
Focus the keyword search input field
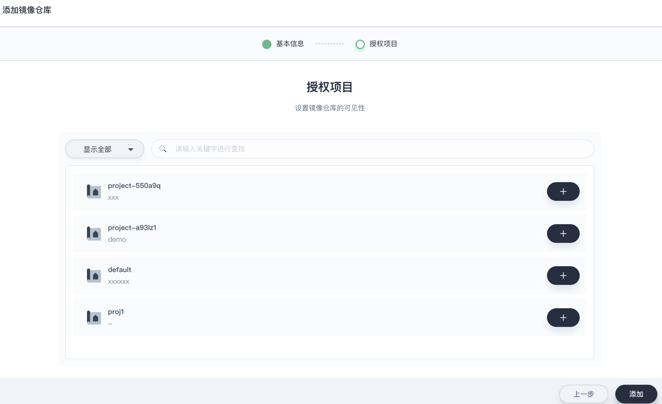pyautogui.click(x=373, y=149)
